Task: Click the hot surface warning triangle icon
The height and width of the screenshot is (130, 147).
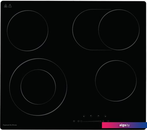Action: 6,6
